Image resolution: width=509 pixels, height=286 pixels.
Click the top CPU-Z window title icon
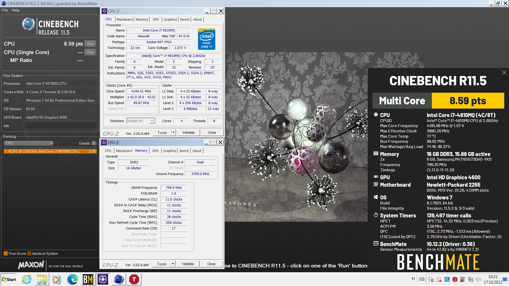pos(104,11)
